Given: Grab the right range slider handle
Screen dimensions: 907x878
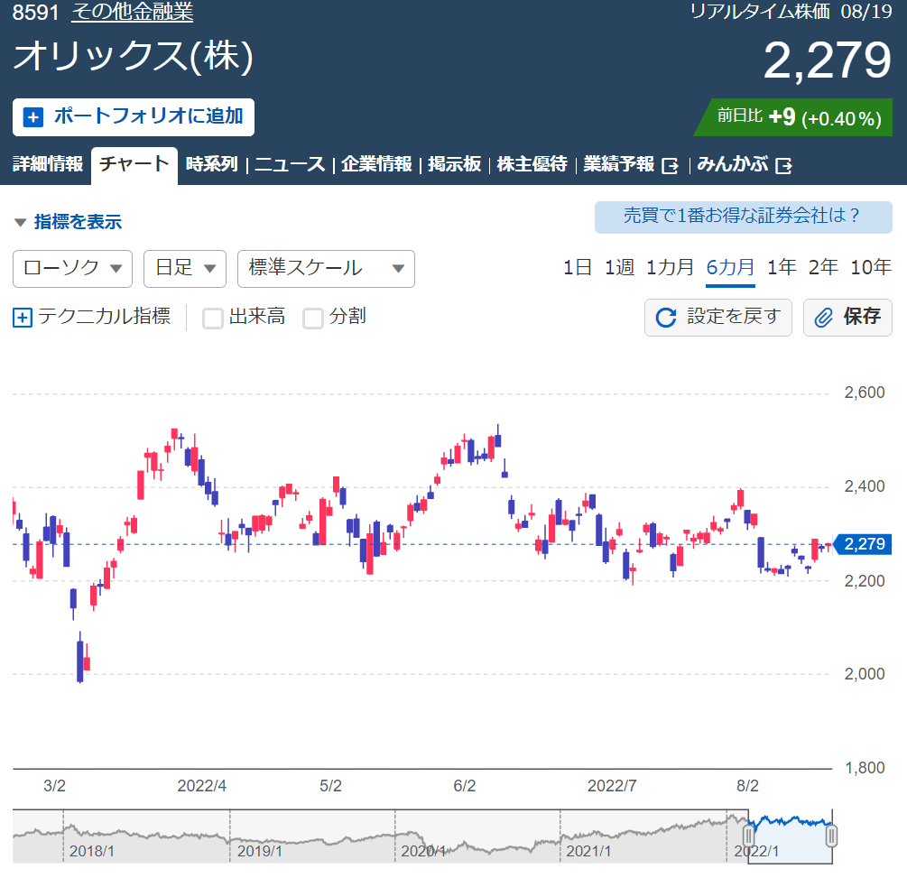Looking at the screenshot, I should click(x=831, y=836).
